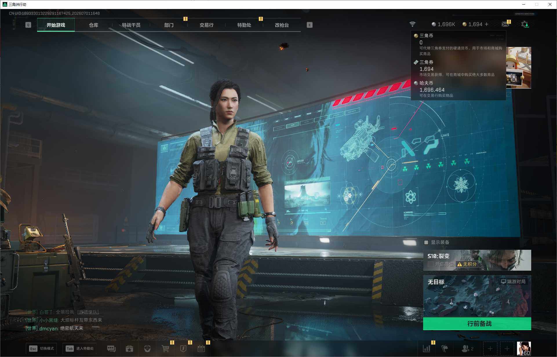
Task: Open the friends list icon
Action: click(467, 349)
